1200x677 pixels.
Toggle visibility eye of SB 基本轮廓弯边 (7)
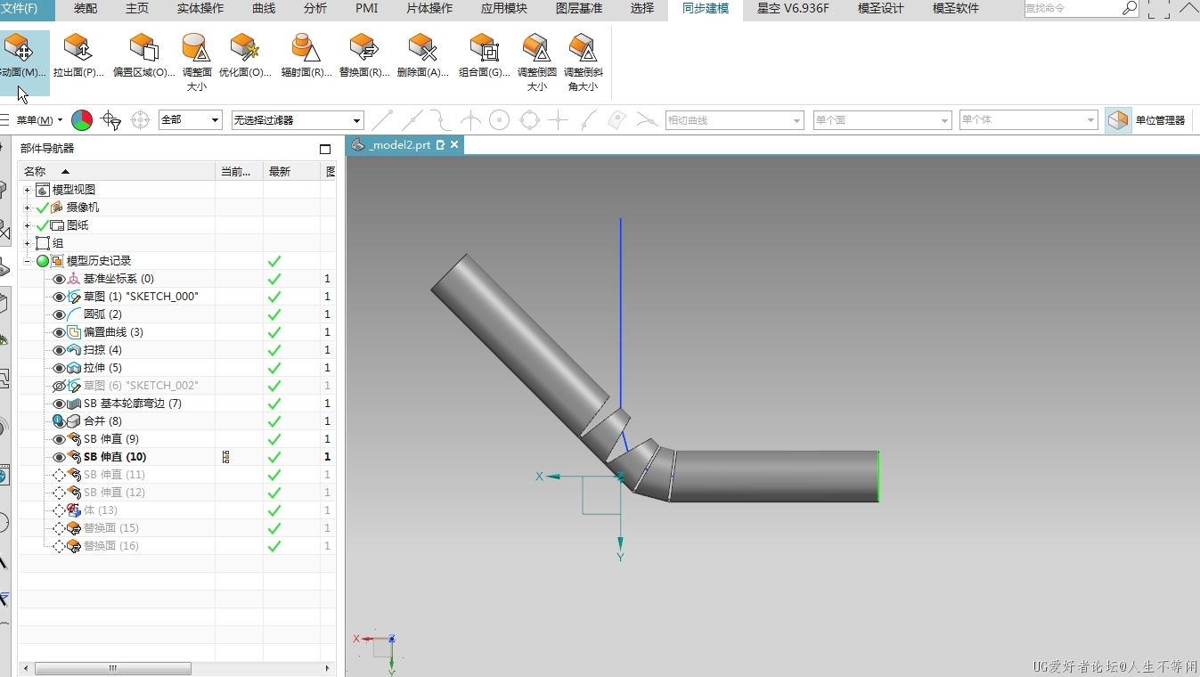click(59, 404)
